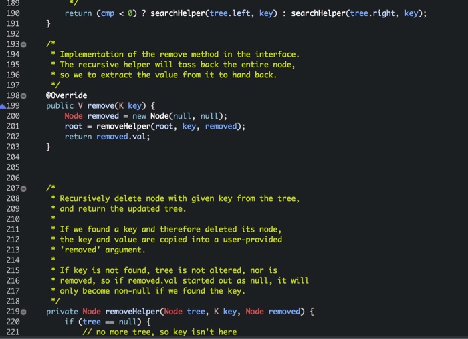Click line number 190 in gutter
The height and width of the screenshot is (339, 468).
click(x=13, y=13)
